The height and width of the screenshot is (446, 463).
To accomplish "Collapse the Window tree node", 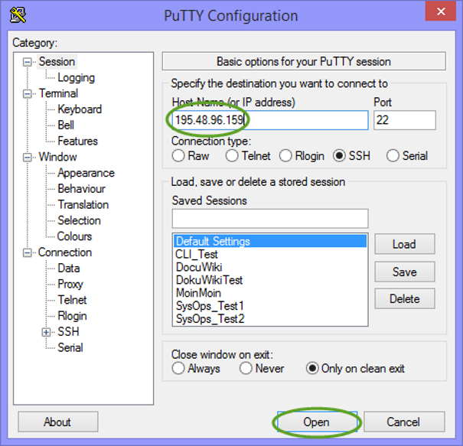I will [27, 158].
